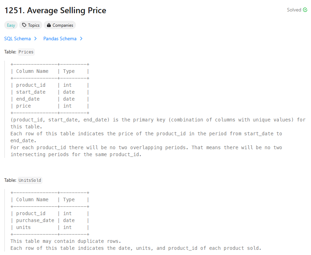Screen dimensions: 311x255
Task: Open the Companies text label
Action: pyautogui.click(x=63, y=25)
